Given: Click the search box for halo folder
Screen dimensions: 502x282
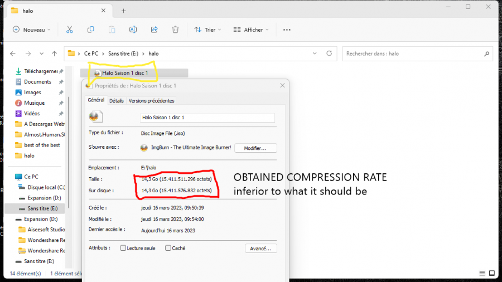Looking at the screenshot, I should [413, 54].
